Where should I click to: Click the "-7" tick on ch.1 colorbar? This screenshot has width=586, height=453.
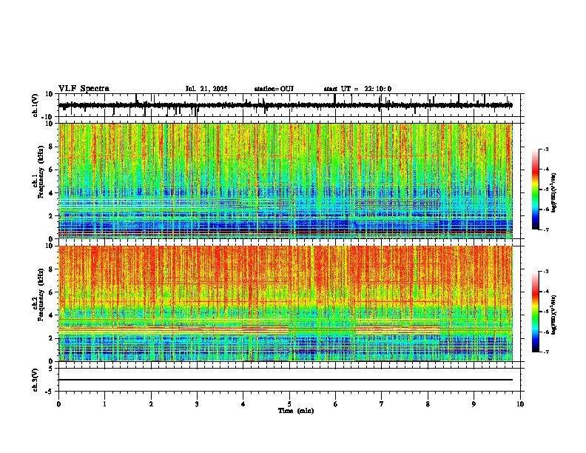pos(546,229)
